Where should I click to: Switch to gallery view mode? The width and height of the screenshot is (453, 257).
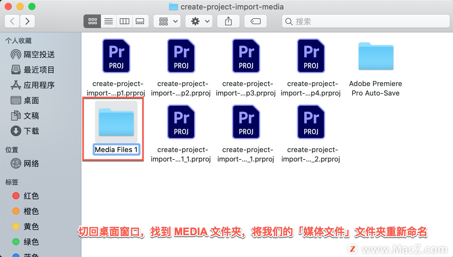coord(140,21)
